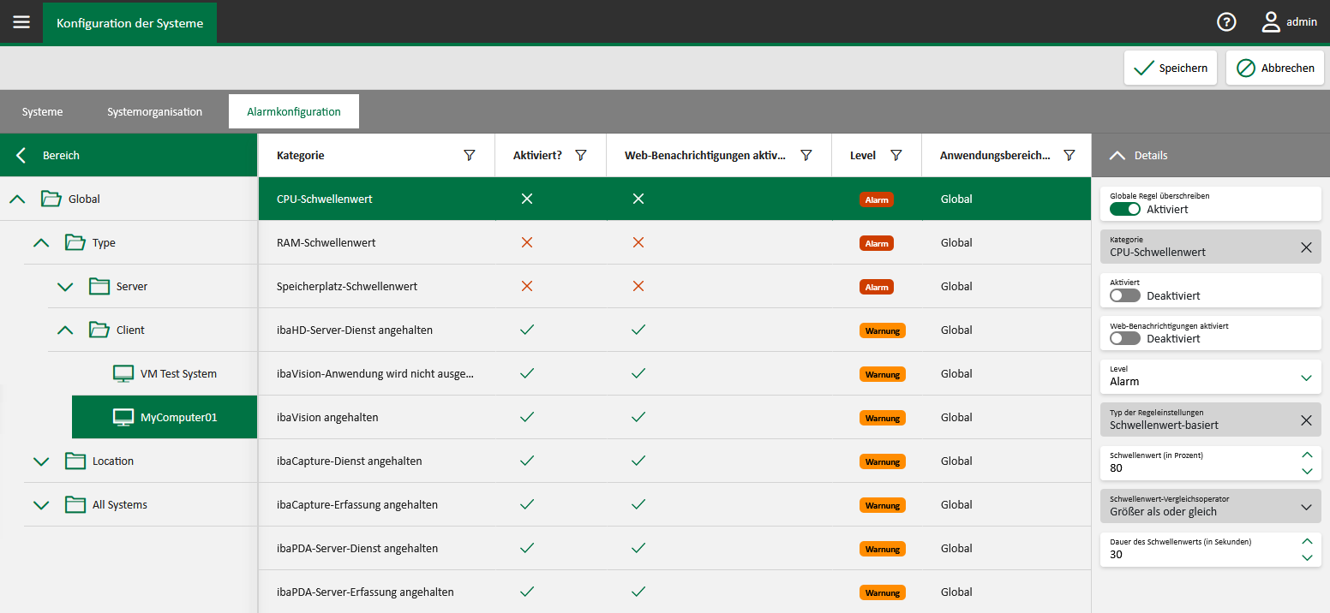The width and height of the screenshot is (1330, 613).
Task: Enable Web-Benachrichtigungen aktiviert toggle
Action: 1125,338
